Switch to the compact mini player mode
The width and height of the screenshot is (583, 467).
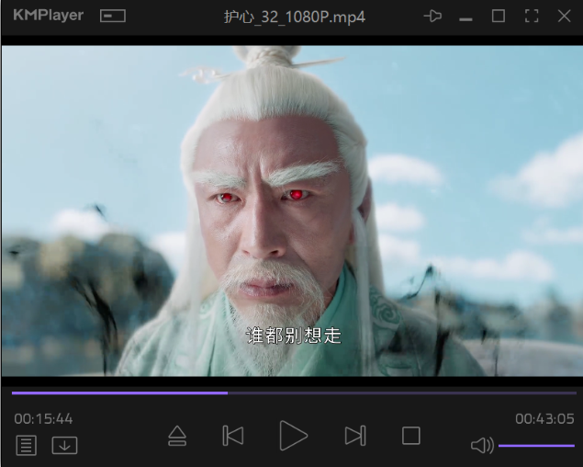click(x=113, y=17)
